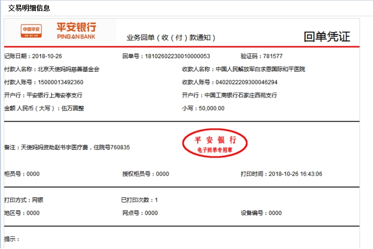Click the 备注 remark about 赵书宇医疗费
This screenshot has width=373, height=249.
[67, 148]
